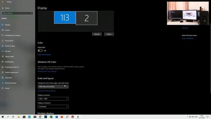Click the Identify button
Screen dimensions: 211x119
pyautogui.click(x=97, y=34)
